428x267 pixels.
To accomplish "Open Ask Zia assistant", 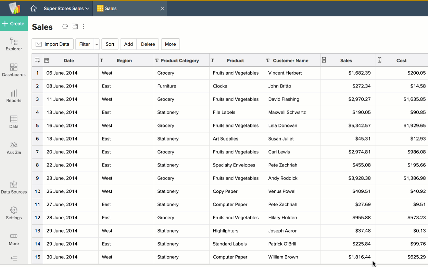I will pyautogui.click(x=14, y=148).
